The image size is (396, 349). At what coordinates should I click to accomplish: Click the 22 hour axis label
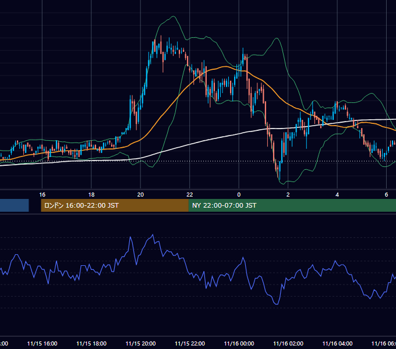190,195
